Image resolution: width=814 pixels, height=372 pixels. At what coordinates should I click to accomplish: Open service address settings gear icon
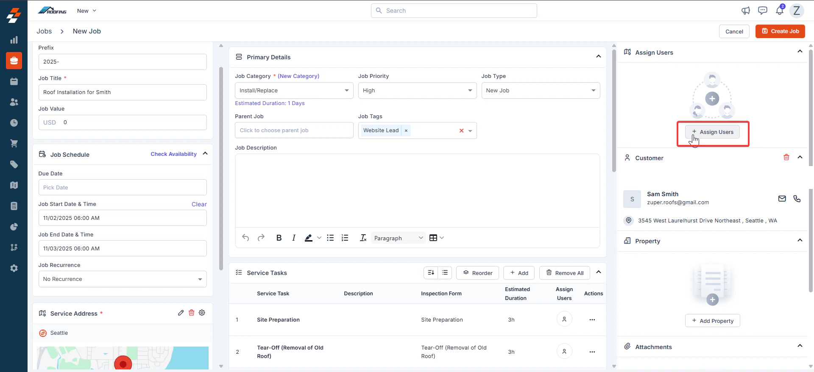point(202,313)
